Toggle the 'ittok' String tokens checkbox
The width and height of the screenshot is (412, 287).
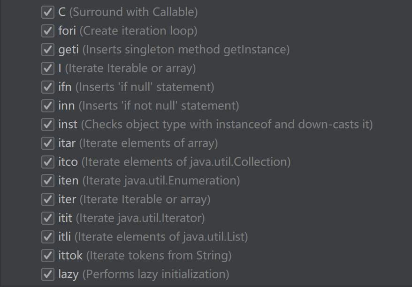click(x=48, y=256)
